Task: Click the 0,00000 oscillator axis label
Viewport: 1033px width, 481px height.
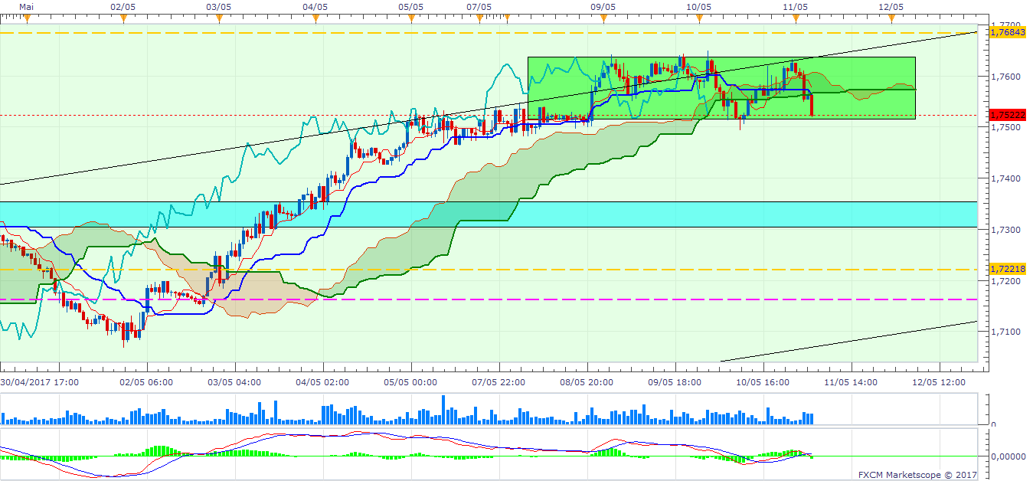Action: 1009,456
